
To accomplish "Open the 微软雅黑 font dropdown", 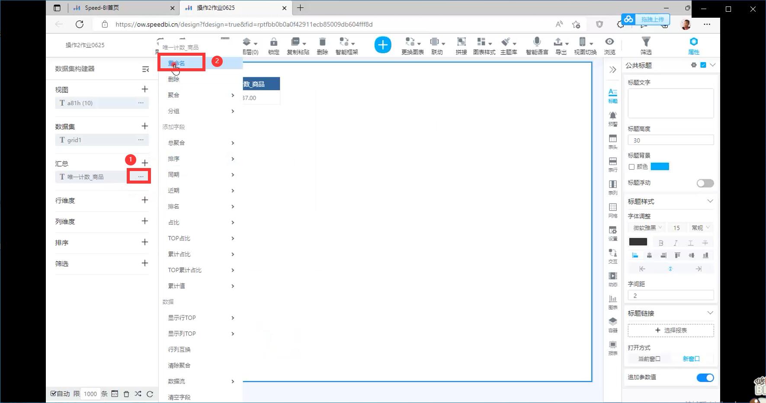I will tap(647, 228).
